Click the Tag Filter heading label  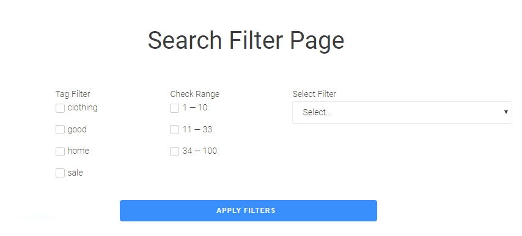[73, 94]
